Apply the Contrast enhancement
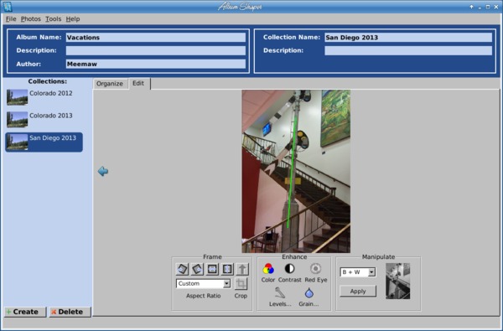The image size is (503, 331). pos(289,268)
